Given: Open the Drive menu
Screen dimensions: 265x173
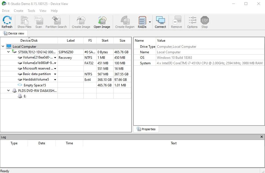Looking at the screenshot, I should point(6,11).
